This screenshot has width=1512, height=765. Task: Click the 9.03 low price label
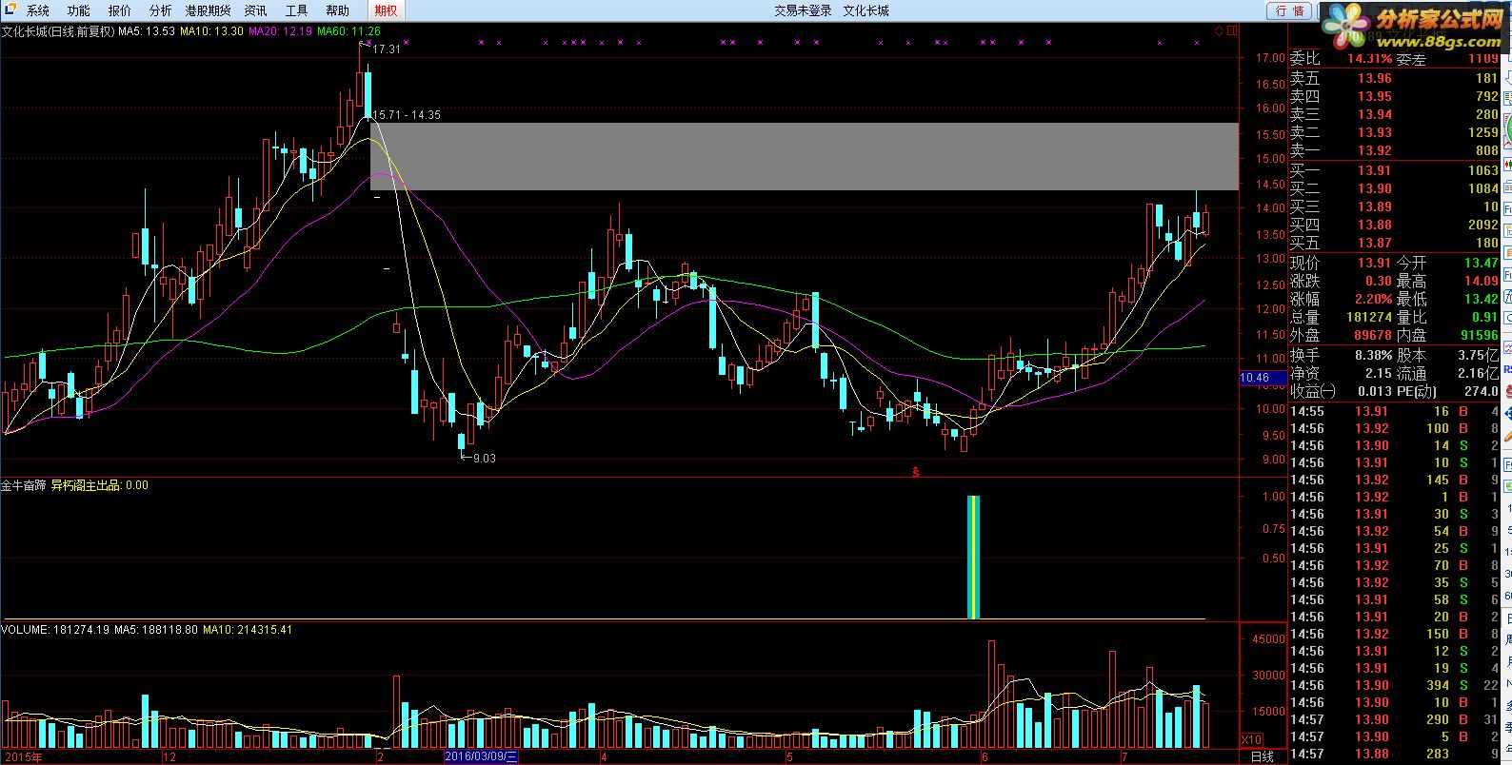pos(484,459)
